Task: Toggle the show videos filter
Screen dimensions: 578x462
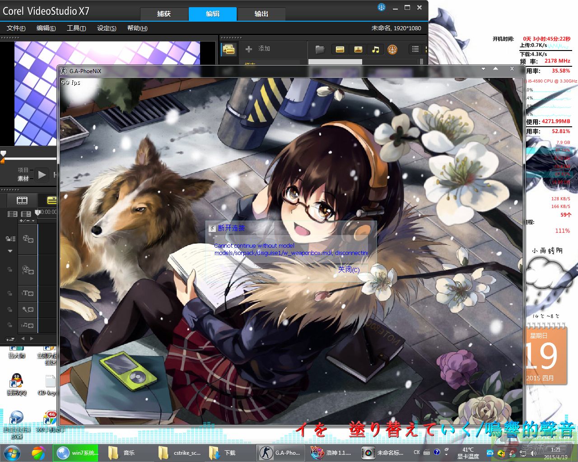Action: click(340, 49)
